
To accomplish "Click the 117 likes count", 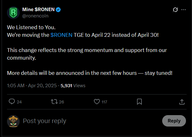I will (104, 102).
